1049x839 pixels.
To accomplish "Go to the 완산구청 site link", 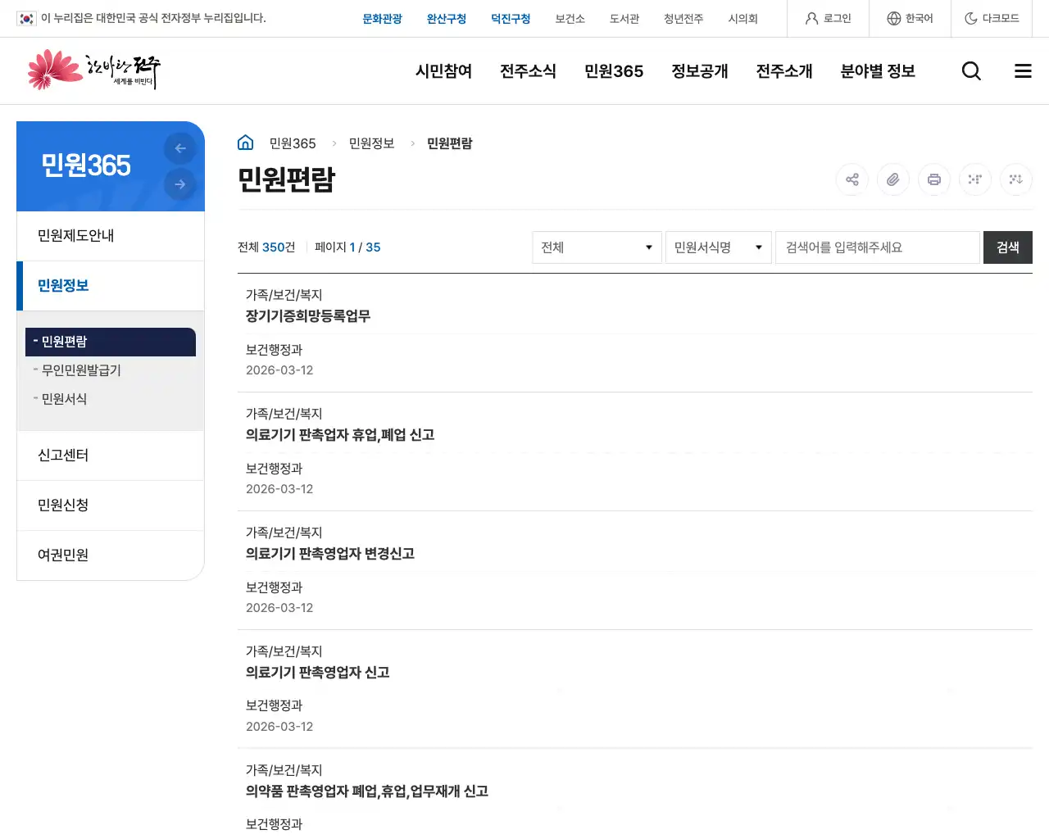I will click(447, 18).
